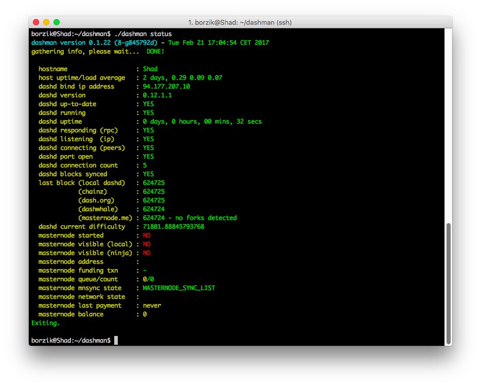Click the '(masternode.me)' label

(x=105, y=218)
